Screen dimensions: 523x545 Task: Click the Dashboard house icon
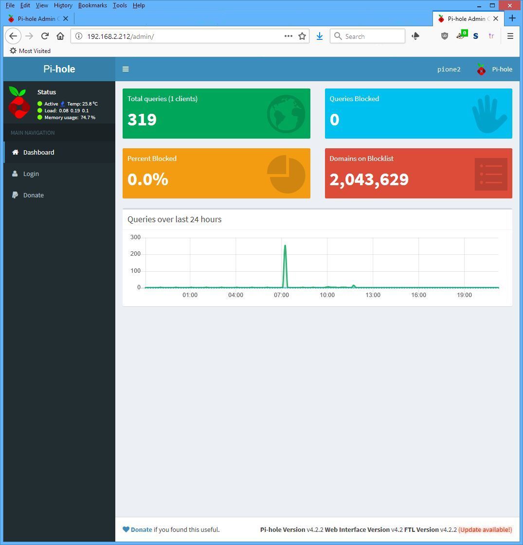point(15,152)
